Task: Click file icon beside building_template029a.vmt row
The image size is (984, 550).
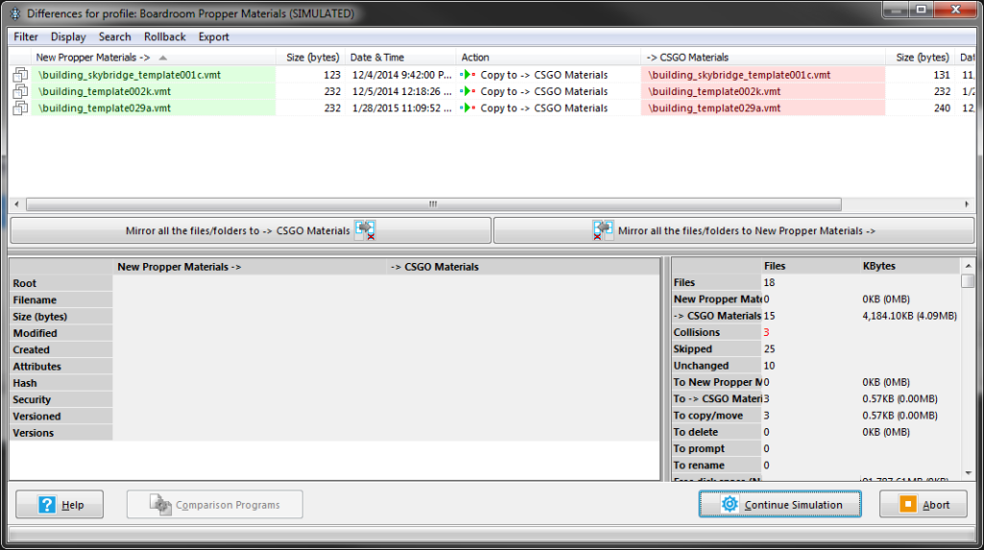Action: 20,108
